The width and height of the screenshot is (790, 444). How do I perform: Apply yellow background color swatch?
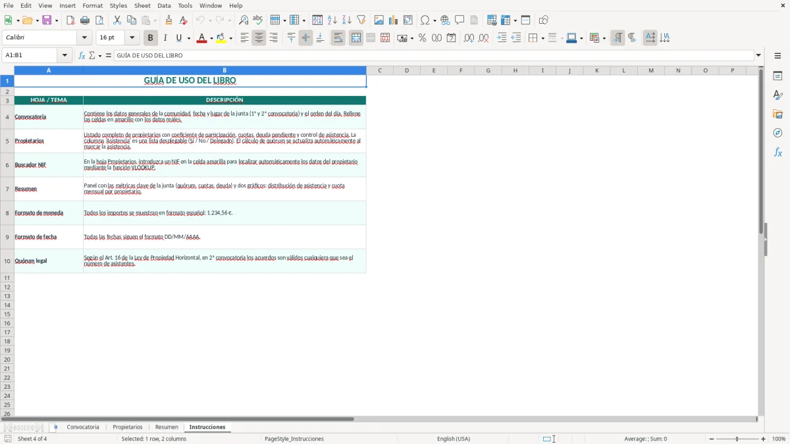(x=221, y=38)
